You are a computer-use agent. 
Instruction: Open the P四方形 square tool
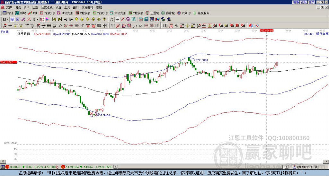tap(47, 13)
